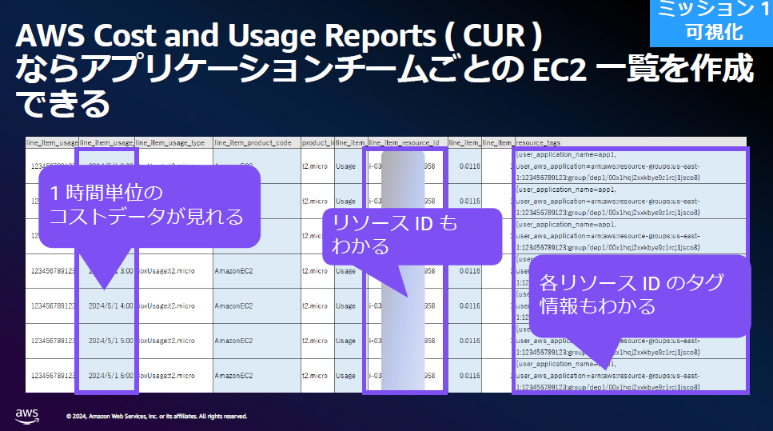Screen dimensions: 773x431
Task: Click the resource_tags cell in the first data row
Action: click(630, 166)
